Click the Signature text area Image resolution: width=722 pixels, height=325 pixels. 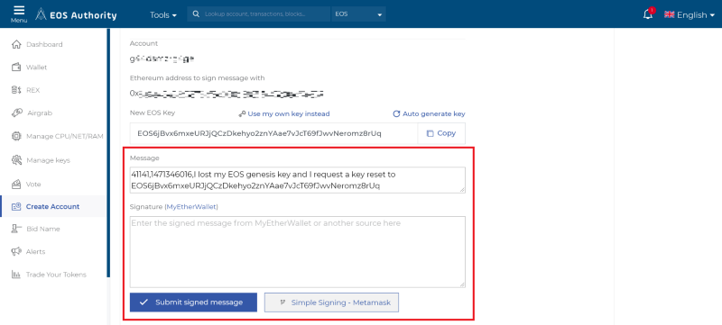pos(298,252)
